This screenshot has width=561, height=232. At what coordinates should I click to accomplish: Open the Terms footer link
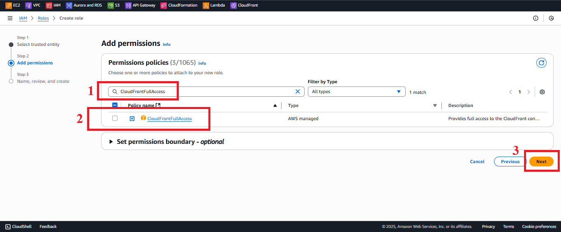pos(508,227)
